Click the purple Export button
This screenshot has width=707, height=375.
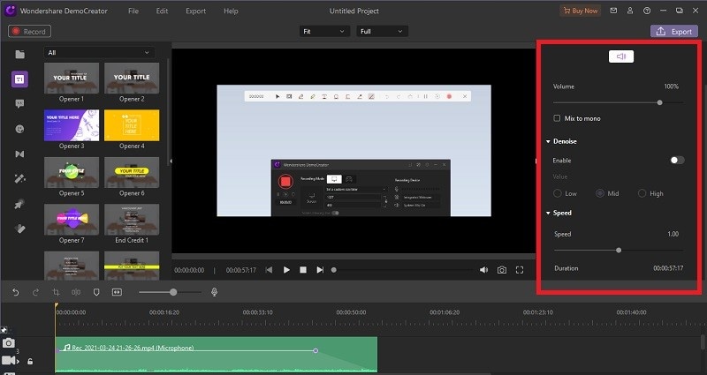coord(674,32)
